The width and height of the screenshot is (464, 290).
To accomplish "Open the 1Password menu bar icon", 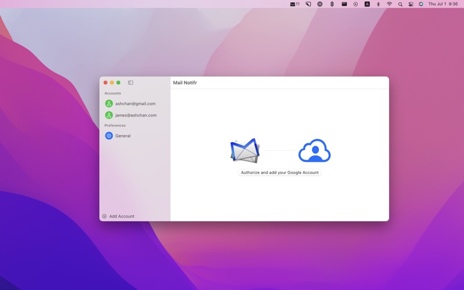I will 320,4.
